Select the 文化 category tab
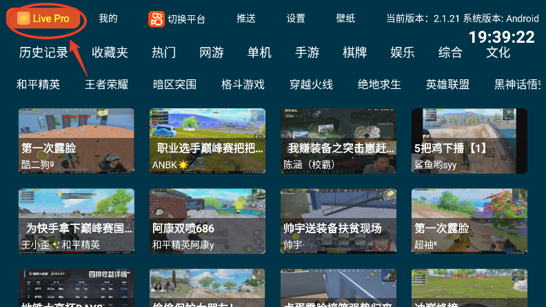 [x=498, y=52]
